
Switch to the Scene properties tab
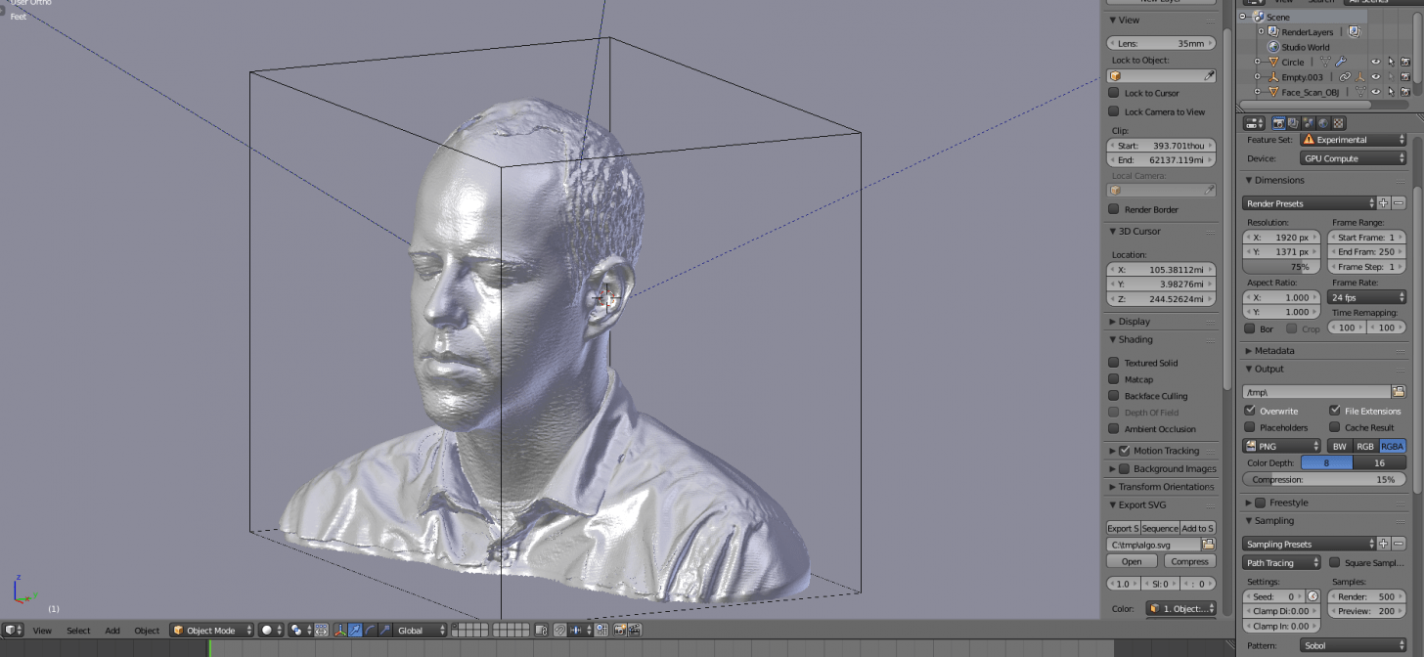1309,123
